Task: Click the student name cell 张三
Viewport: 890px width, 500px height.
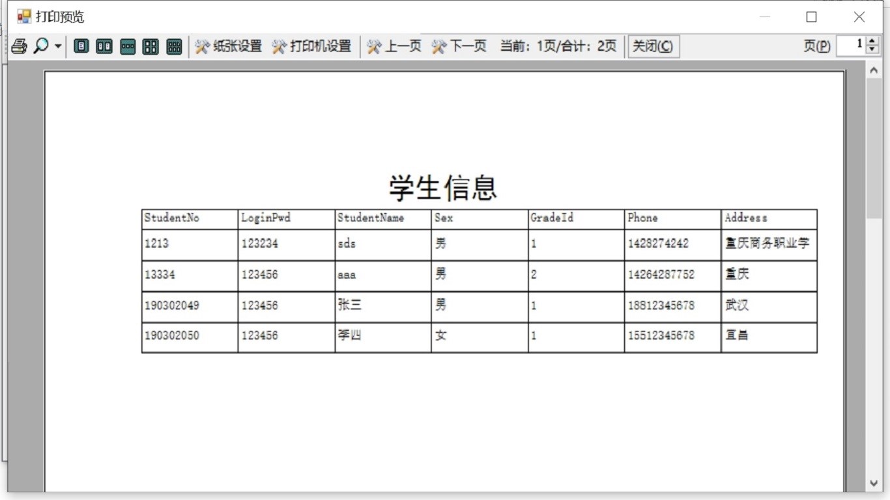Action: click(383, 306)
